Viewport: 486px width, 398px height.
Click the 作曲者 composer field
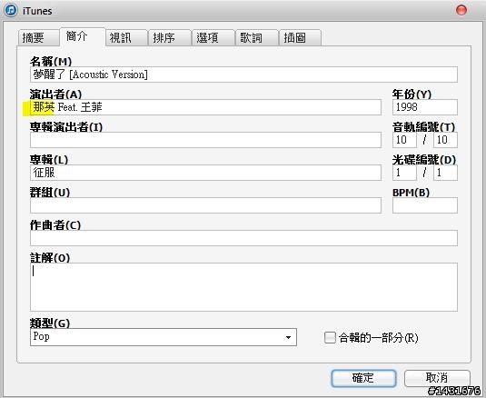243,238
